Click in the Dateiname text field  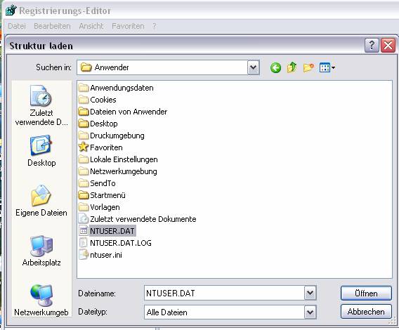pyautogui.click(x=225, y=293)
